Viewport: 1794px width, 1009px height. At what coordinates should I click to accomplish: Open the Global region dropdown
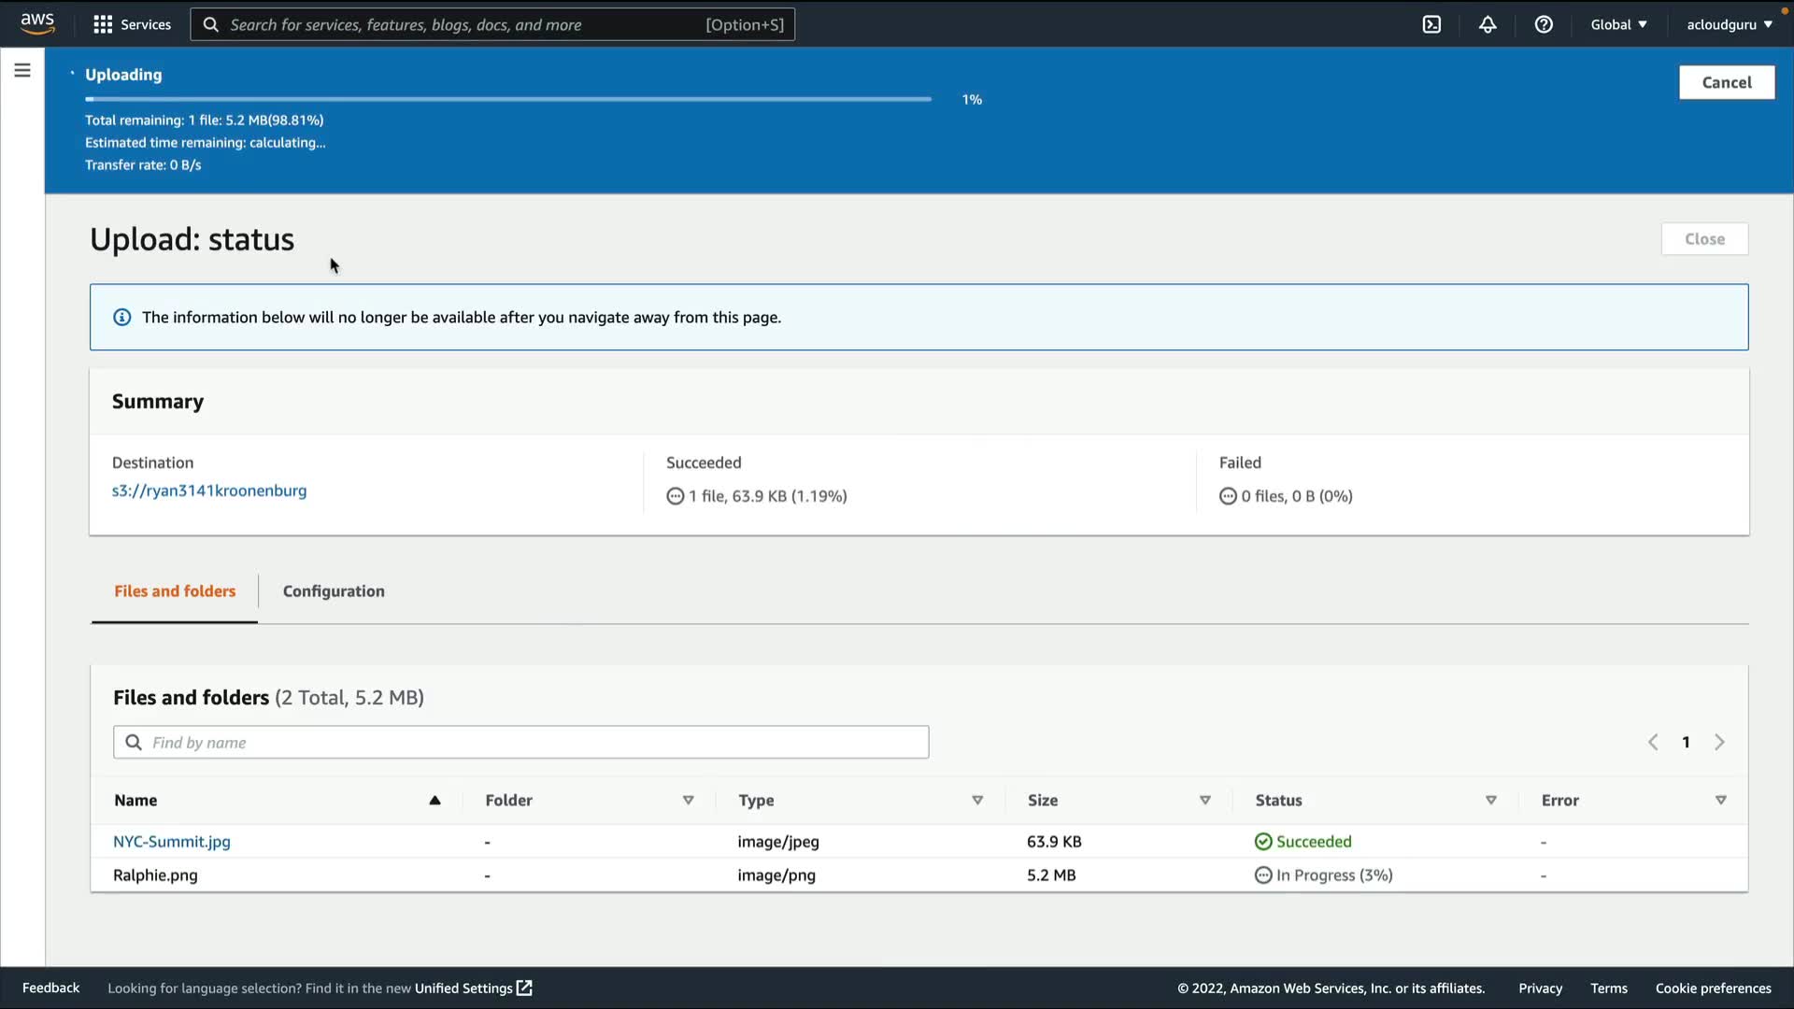(1618, 24)
